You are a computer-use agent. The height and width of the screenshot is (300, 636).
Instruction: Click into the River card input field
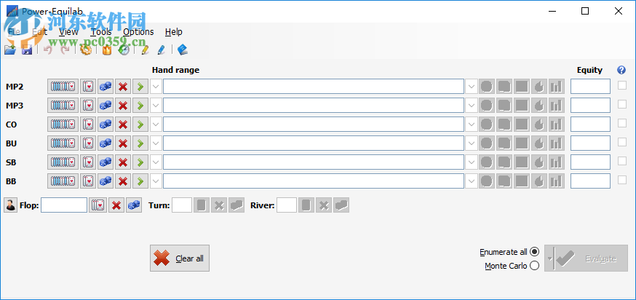pyautogui.click(x=287, y=205)
